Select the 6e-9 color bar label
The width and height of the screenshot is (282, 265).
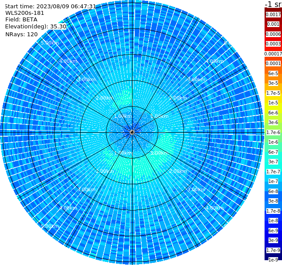tap(273, 231)
